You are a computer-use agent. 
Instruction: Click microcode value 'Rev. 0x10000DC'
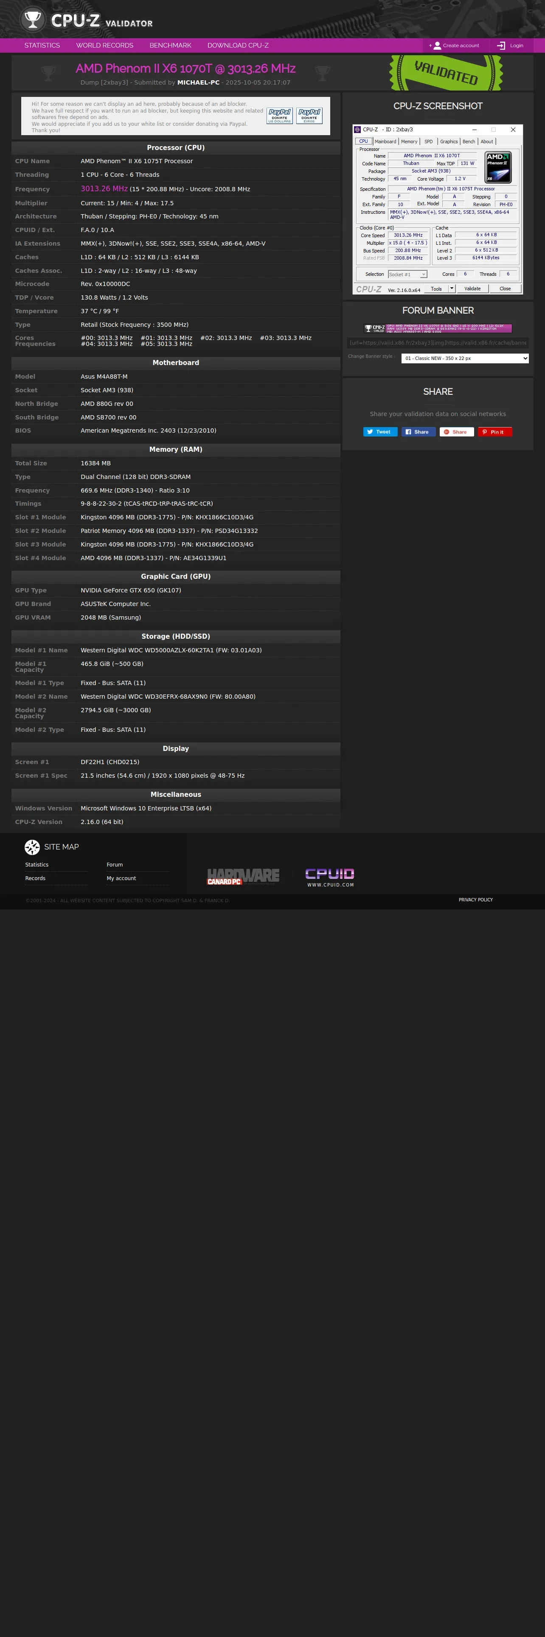pos(105,284)
